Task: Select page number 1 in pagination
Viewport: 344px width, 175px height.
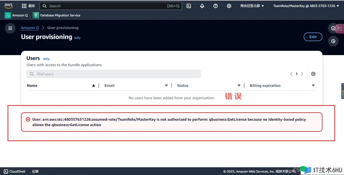Action: point(297,74)
